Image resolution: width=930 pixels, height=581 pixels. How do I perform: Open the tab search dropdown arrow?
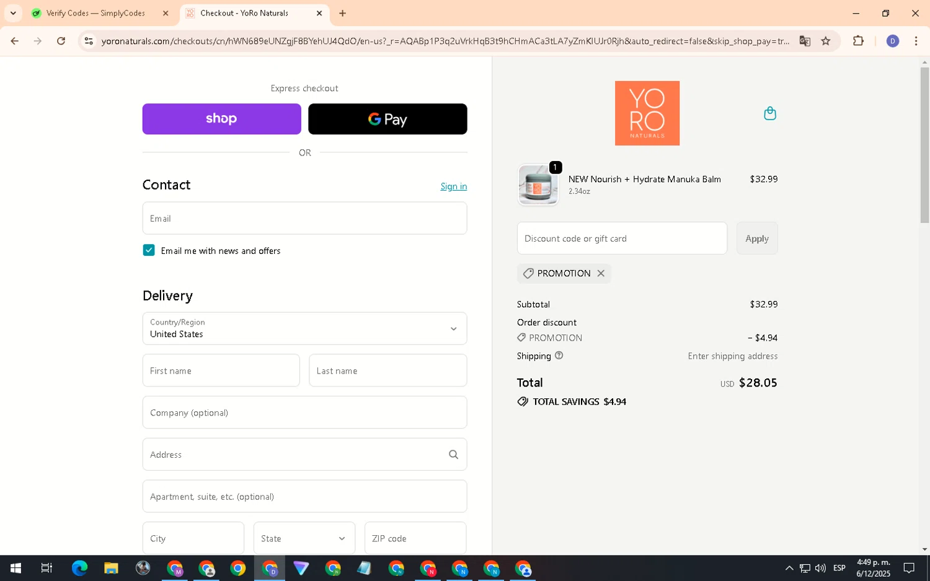coord(13,13)
